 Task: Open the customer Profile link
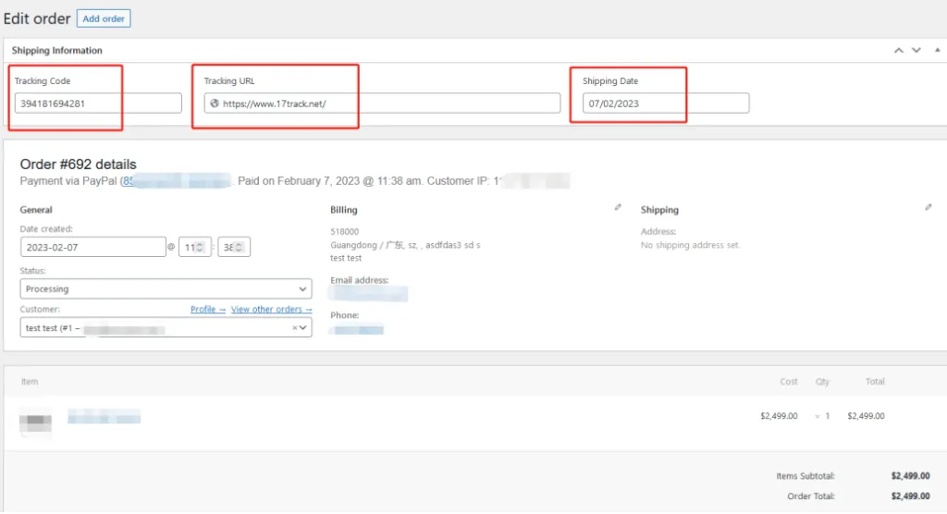tap(207, 310)
